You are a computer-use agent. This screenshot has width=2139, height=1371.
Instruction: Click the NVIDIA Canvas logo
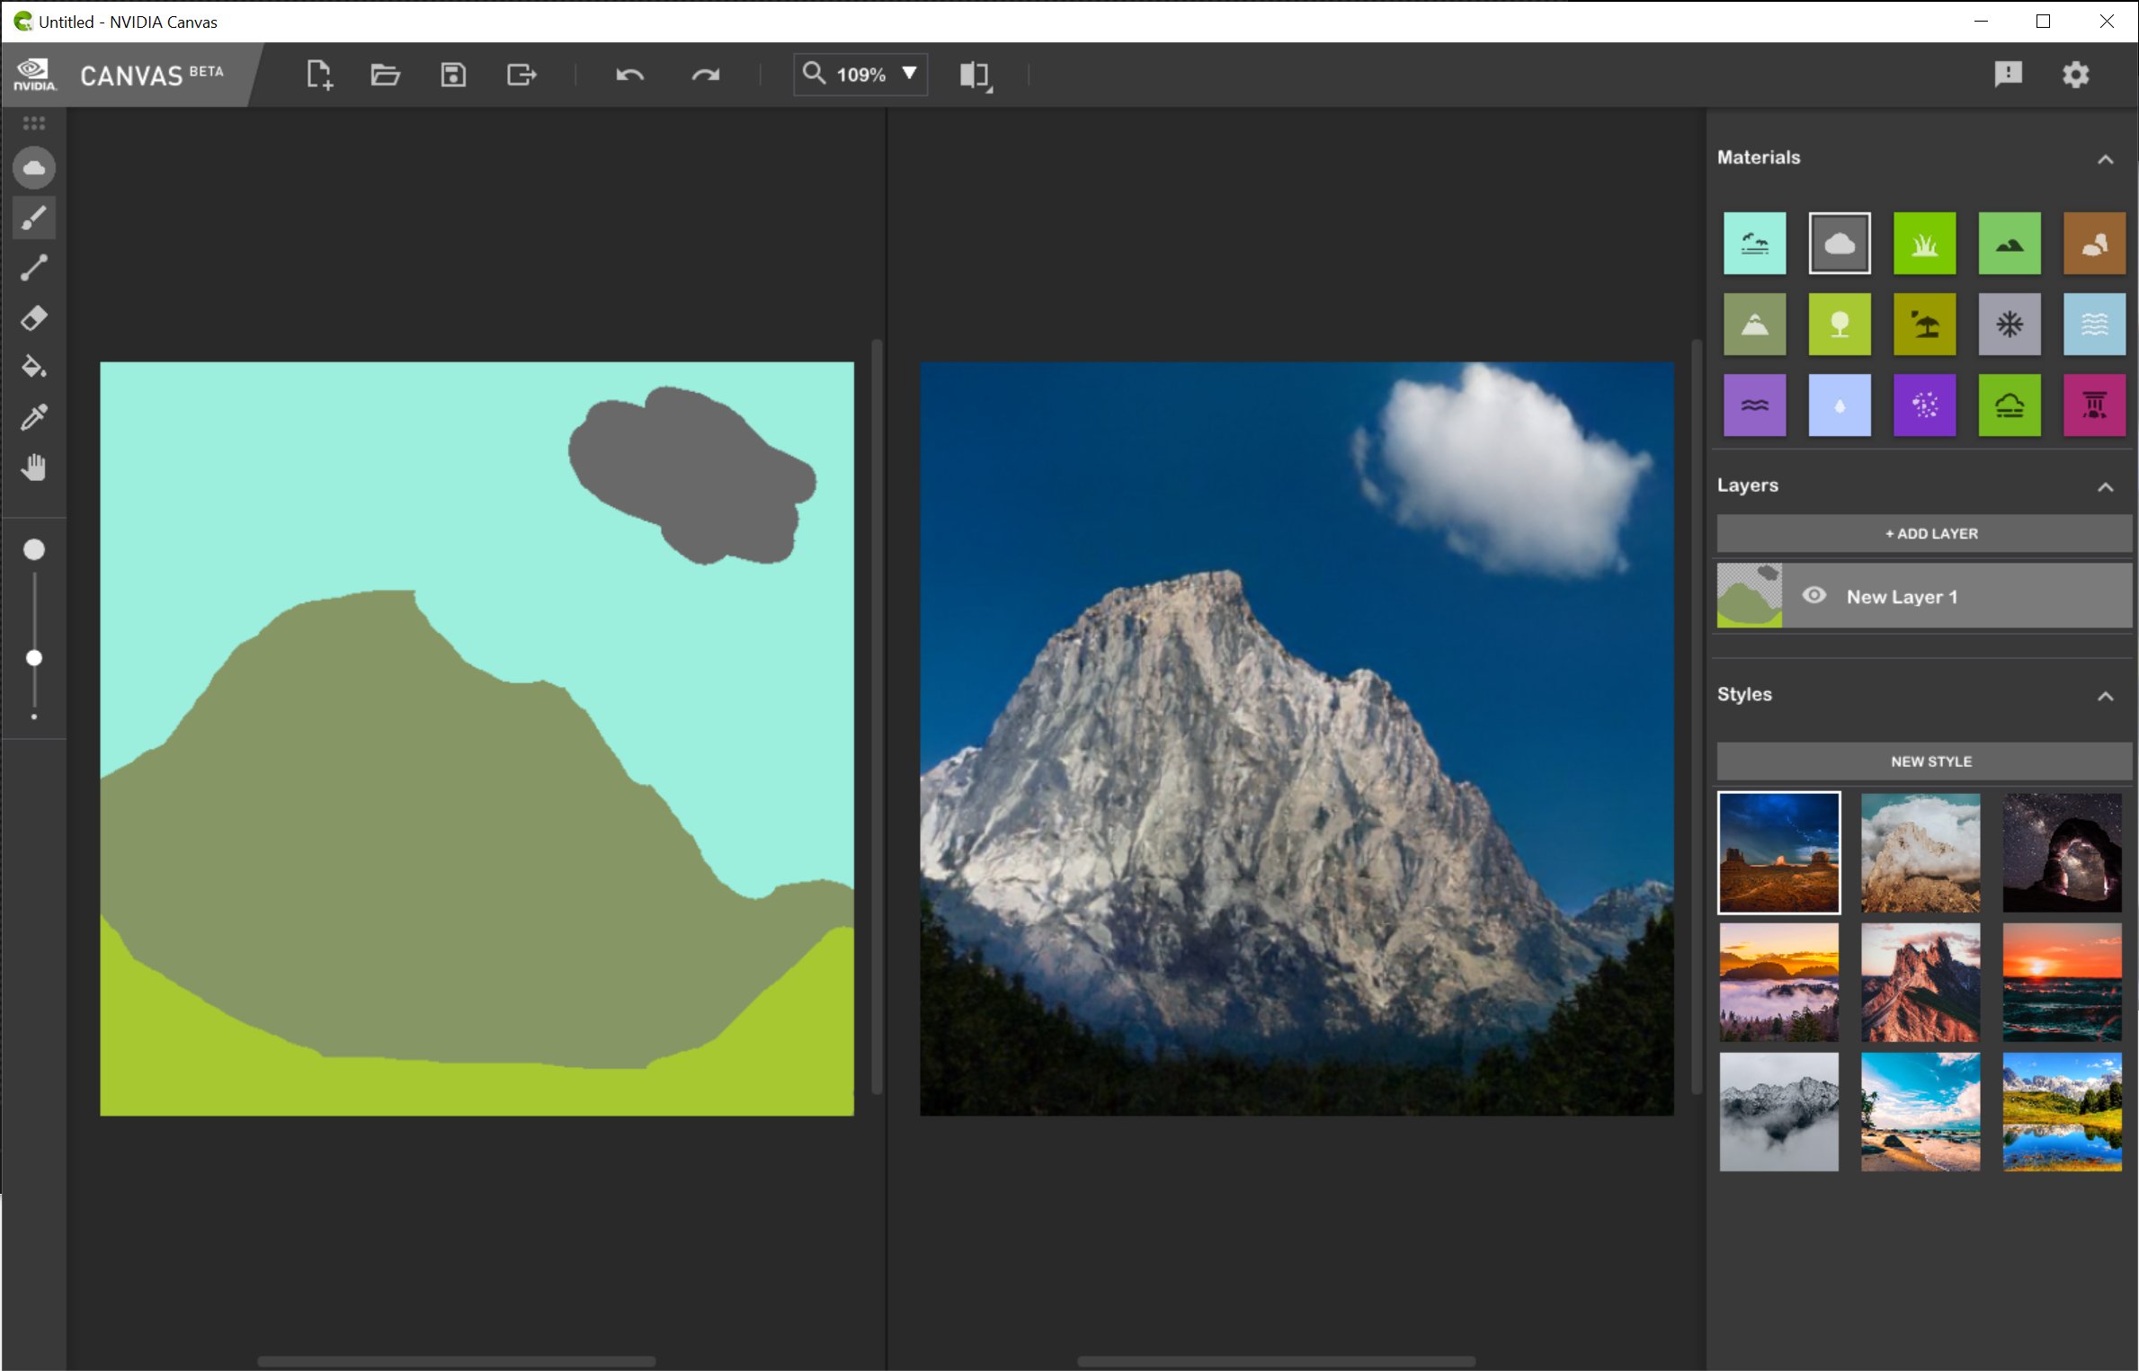(x=34, y=76)
